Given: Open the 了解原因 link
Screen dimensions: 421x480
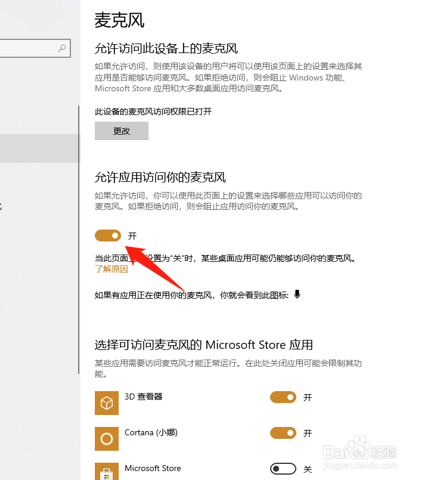Looking at the screenshot, I should [112, 269].
